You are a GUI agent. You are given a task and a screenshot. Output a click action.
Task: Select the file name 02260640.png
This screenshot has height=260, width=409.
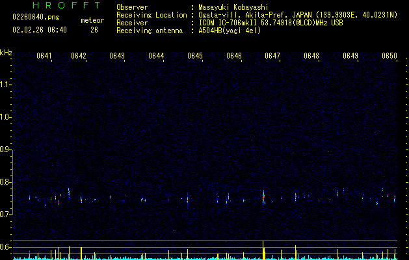pyautogui.click(x=36, y=18)
